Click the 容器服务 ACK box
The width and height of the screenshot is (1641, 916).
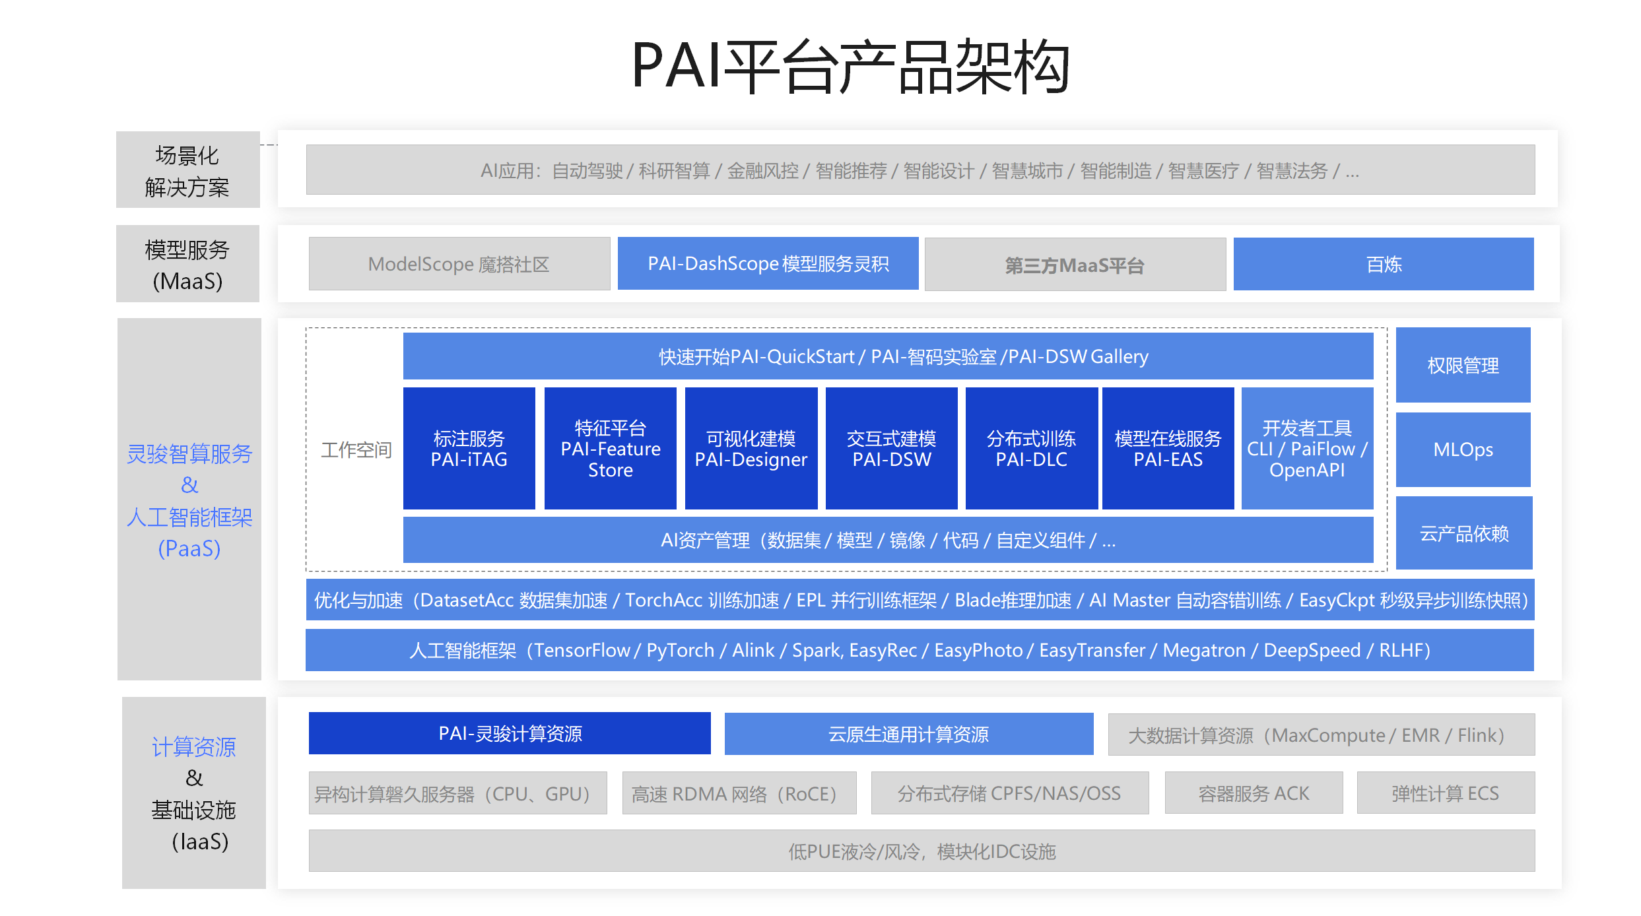1254,793
